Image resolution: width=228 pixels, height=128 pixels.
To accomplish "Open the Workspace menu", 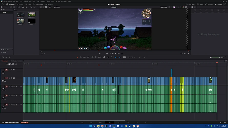I will (x=64, y=1).
